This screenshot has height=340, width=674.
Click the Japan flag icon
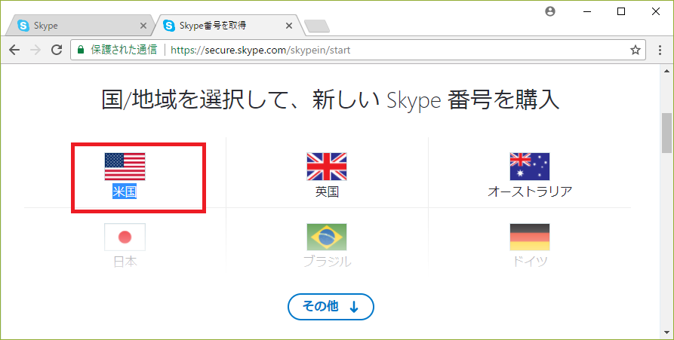[125, 237]
